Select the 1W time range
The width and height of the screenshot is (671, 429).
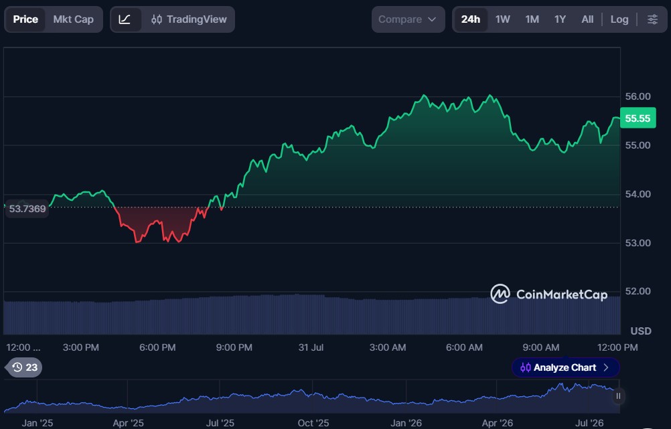502,19
